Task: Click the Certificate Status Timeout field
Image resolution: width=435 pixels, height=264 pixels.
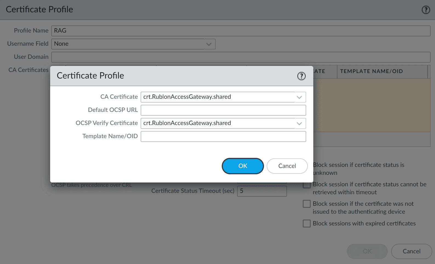Action: [x=262, y=191]
